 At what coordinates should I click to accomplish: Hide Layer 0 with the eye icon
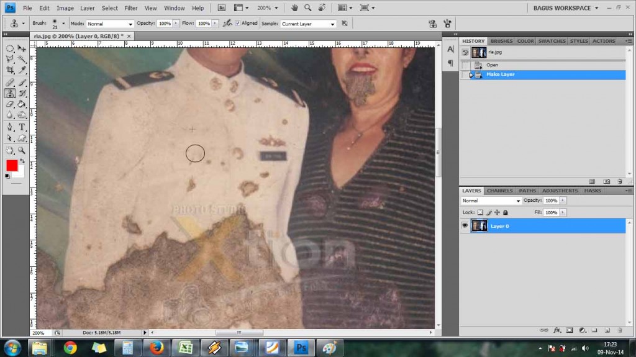465,225
